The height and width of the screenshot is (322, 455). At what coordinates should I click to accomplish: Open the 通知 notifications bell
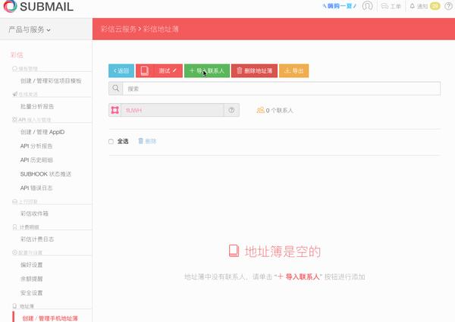[x=412, y=6]
